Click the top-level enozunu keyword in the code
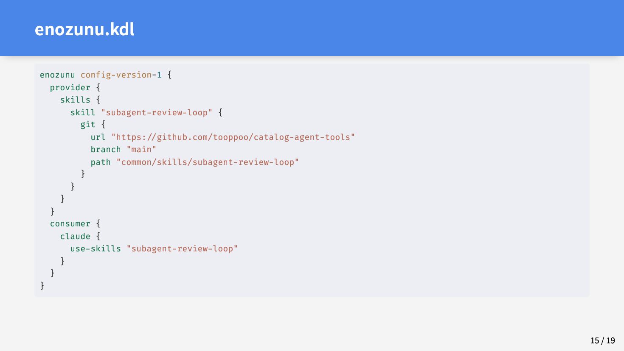 [x=57, y=75]
